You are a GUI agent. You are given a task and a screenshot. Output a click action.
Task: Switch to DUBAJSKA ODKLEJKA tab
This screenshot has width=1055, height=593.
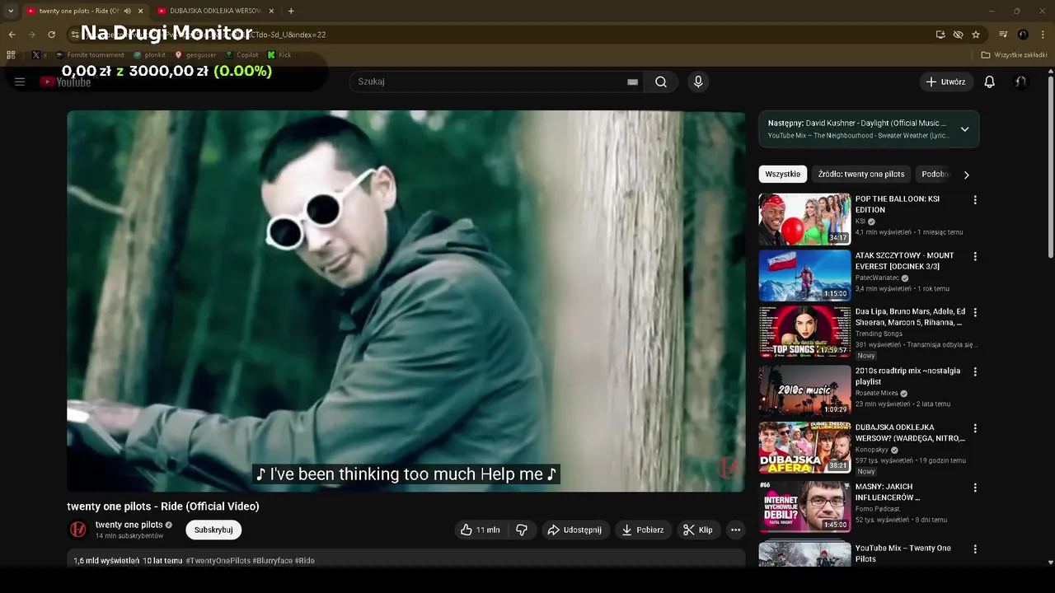216,11
